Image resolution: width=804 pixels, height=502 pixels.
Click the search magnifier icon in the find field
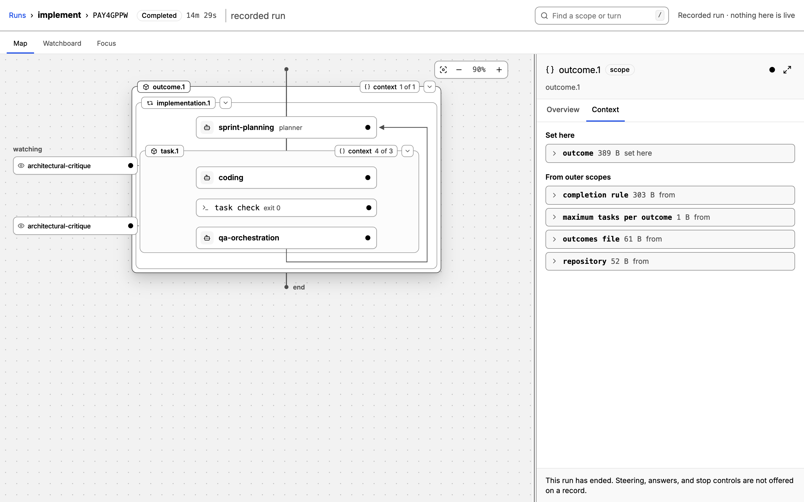tap(544, 16)
